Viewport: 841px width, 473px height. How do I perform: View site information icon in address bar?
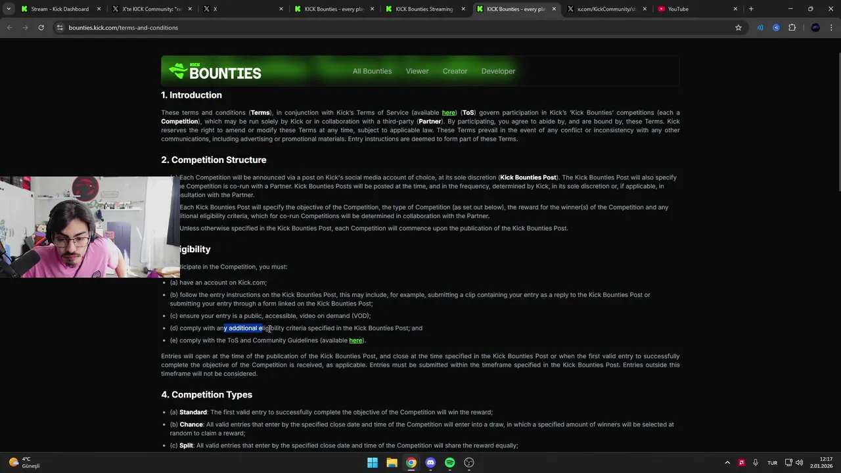[x=60, y=28]
